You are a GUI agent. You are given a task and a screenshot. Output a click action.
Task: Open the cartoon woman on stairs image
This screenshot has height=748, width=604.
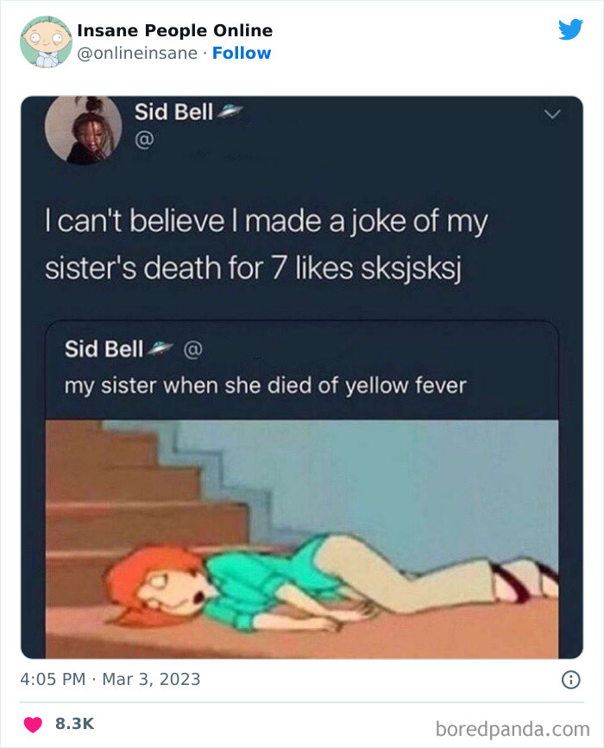coord(302,539)
